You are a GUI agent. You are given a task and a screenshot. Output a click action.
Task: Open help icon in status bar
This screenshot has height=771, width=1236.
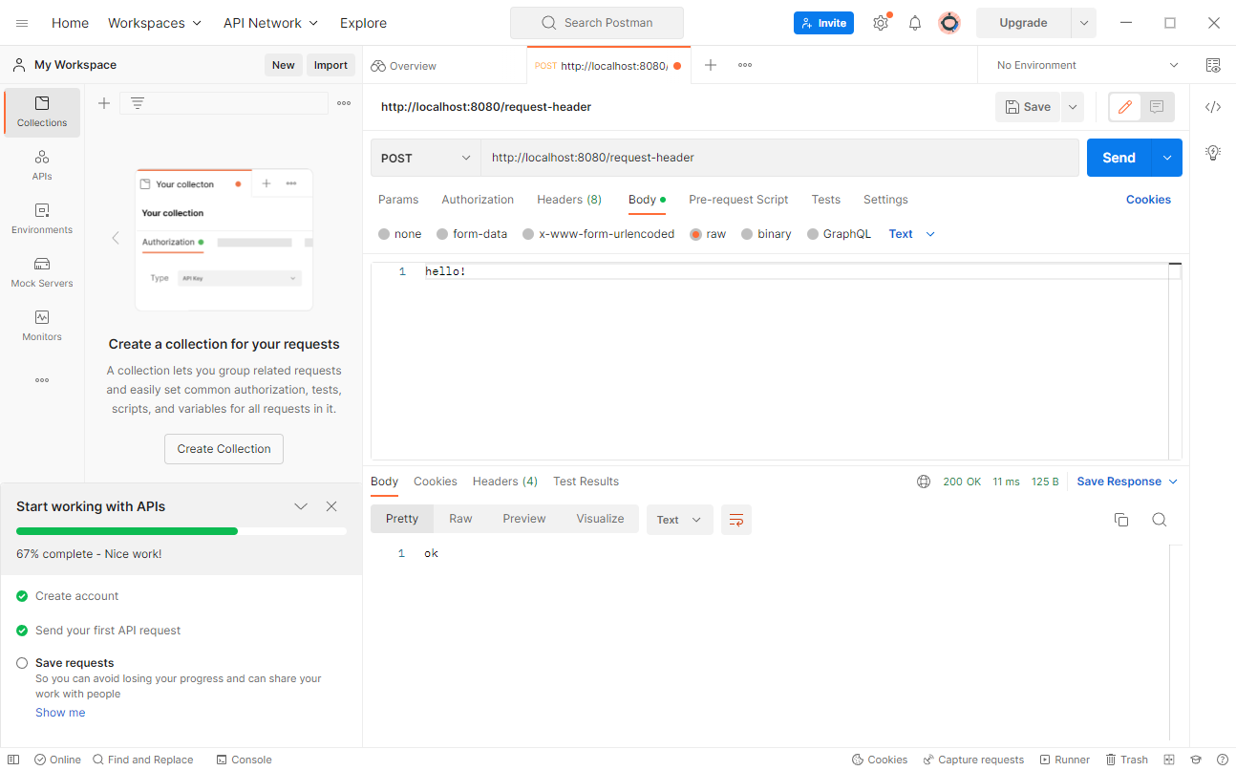click(1222, 760)
